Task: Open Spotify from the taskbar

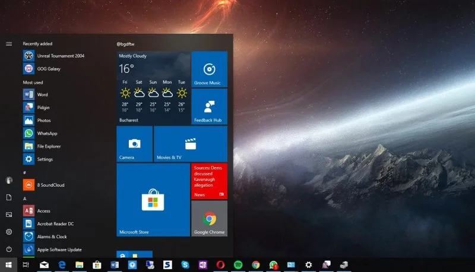Action: point(238,265)
